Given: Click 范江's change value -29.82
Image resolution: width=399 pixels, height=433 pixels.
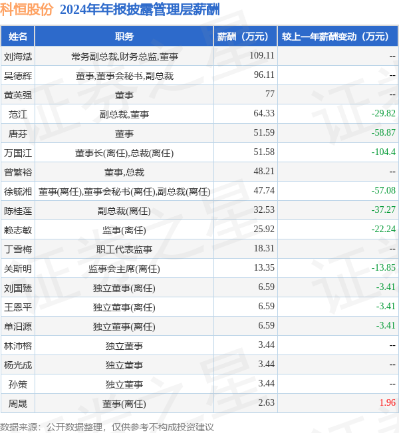Looking at the screenshot, I should (x=383, y=113).
